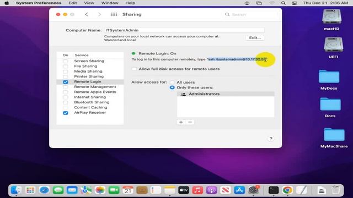Enable the Bluetooth Sharing checkbox
This screenshot has height=198, width=353.
pyautogui.click(x=65, y=102)
